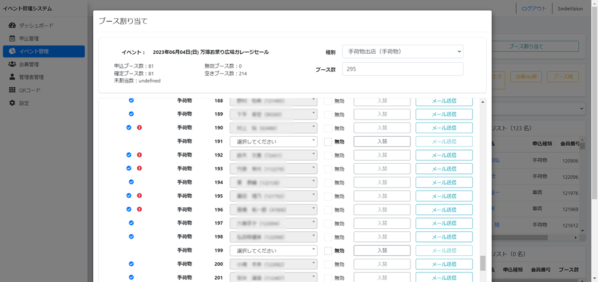Open member dropdown for booth 194
Image resolution: width=598 pixels, height=282 pixels.
click(273, 182)
